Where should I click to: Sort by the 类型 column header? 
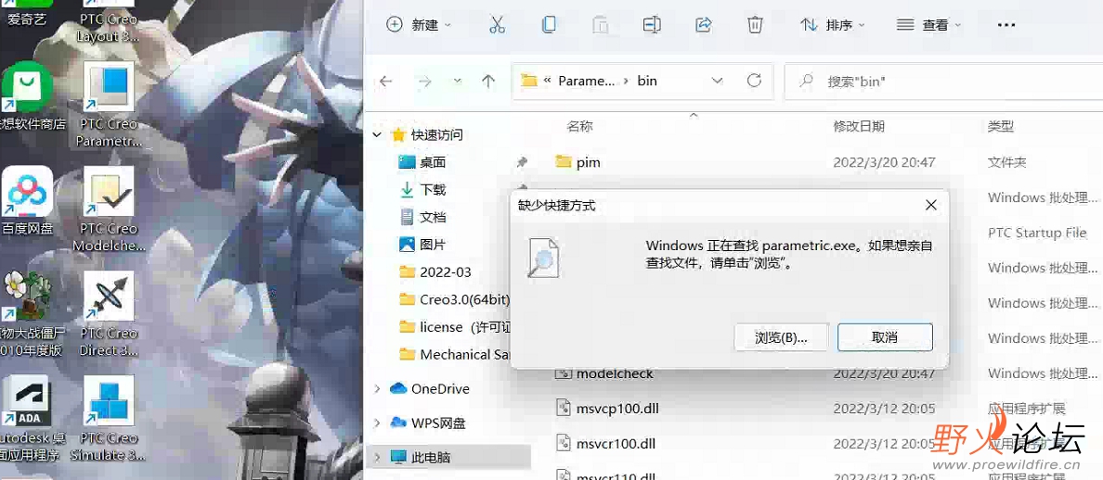(x=1000, y=126)
